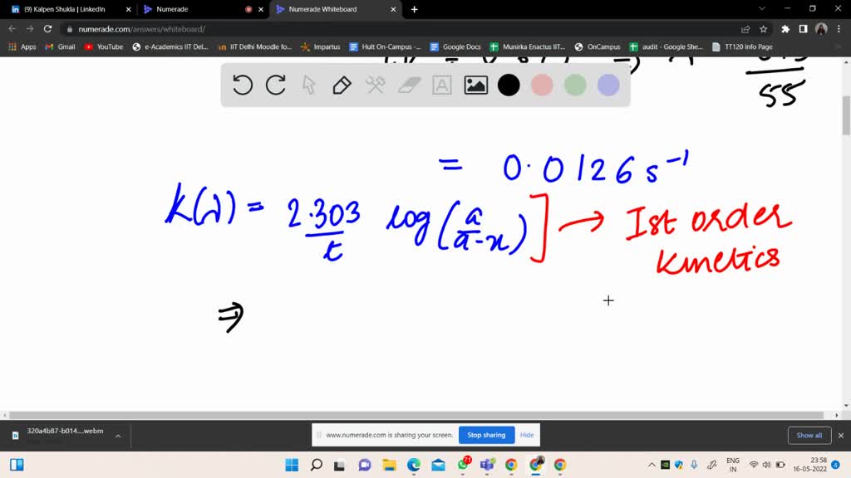The height and width of the screenshot is (478, 851).
Task: Click Show all in the downloads bar
Action: click(809, 435)
